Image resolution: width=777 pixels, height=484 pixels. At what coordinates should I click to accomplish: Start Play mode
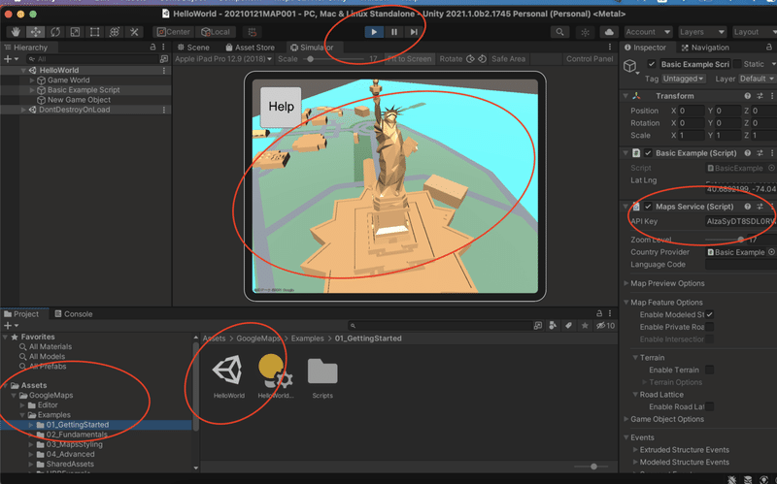[x=374, y=32]
